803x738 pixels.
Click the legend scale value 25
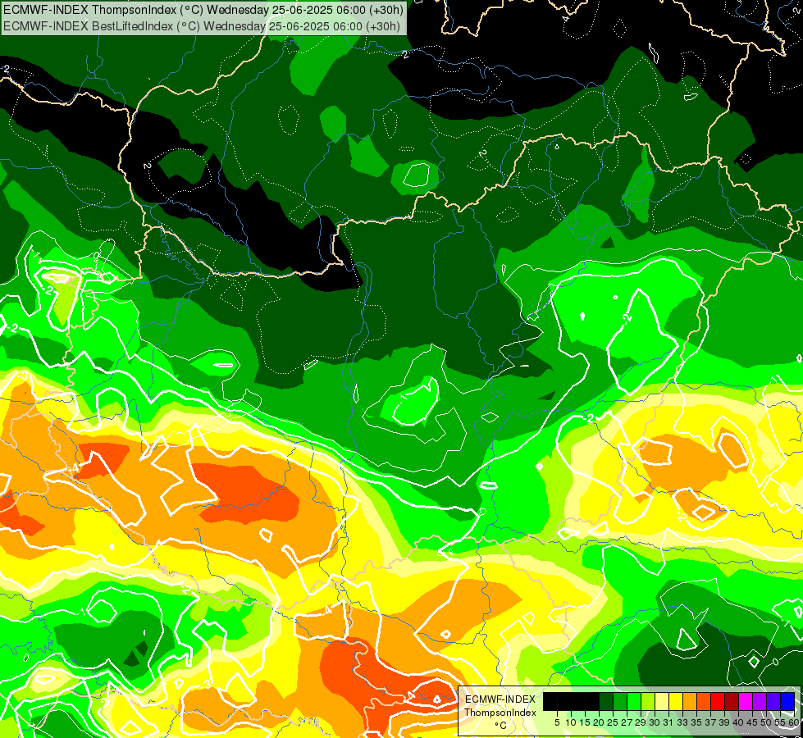pos(613,722)
